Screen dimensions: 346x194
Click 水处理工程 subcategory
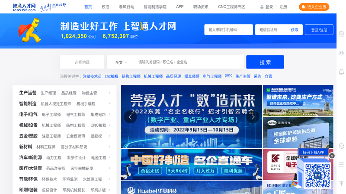pos(92,179)
